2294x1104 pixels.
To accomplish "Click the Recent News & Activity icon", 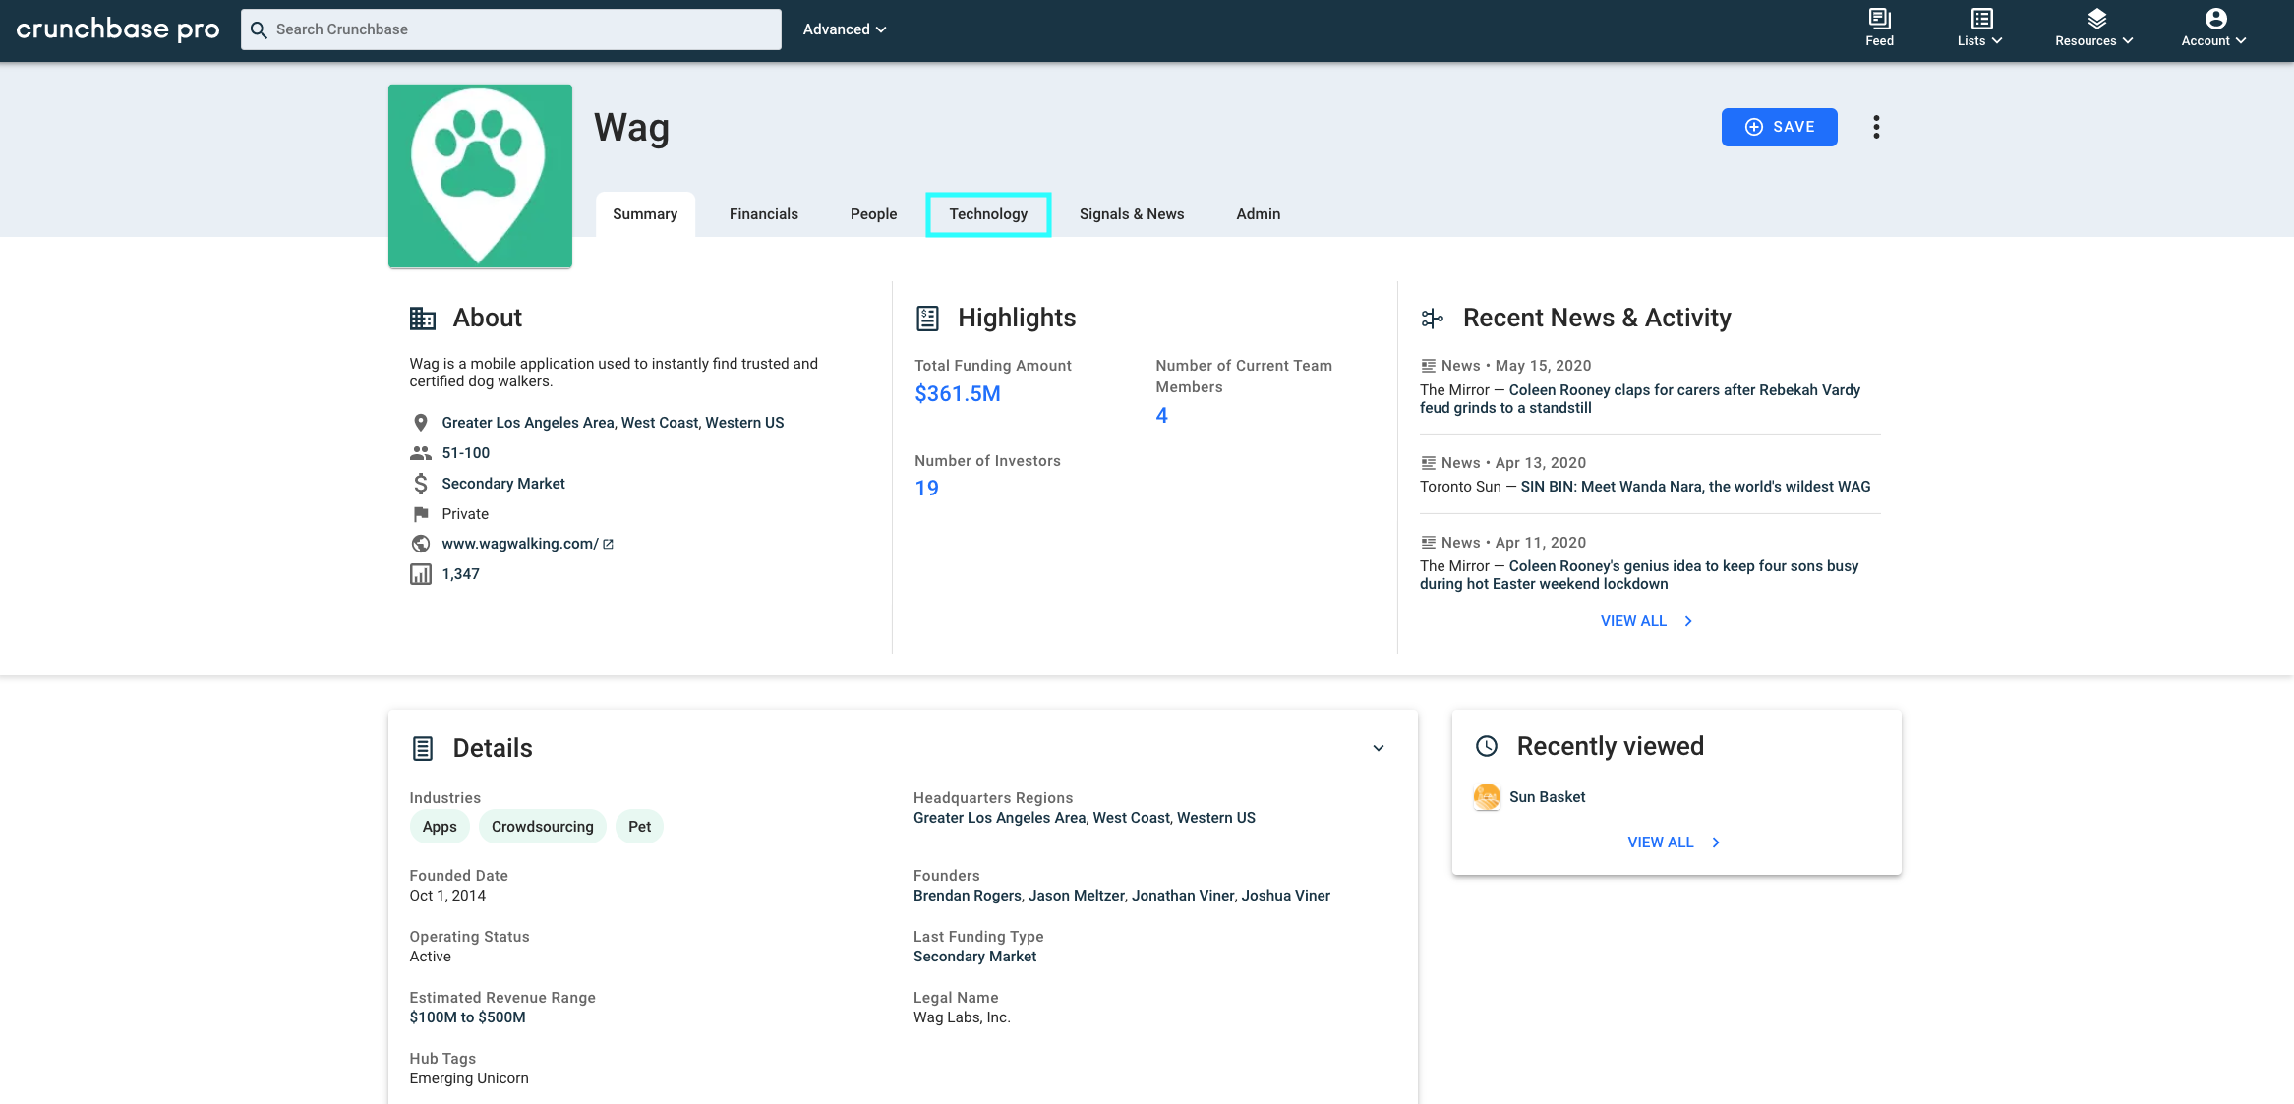I will [1433, 319].
